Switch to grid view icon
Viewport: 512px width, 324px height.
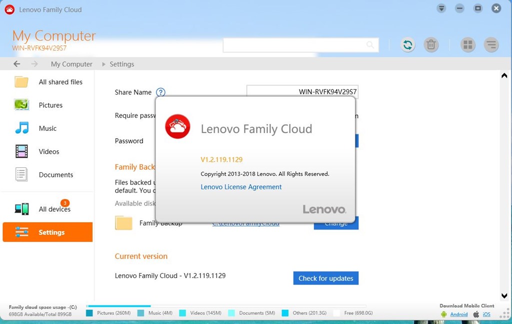click(x=468, y=45)
